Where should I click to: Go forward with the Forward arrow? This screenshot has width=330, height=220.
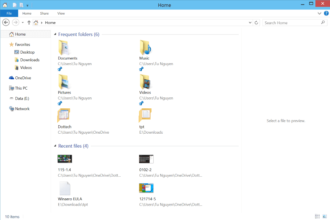pos(15,22)
